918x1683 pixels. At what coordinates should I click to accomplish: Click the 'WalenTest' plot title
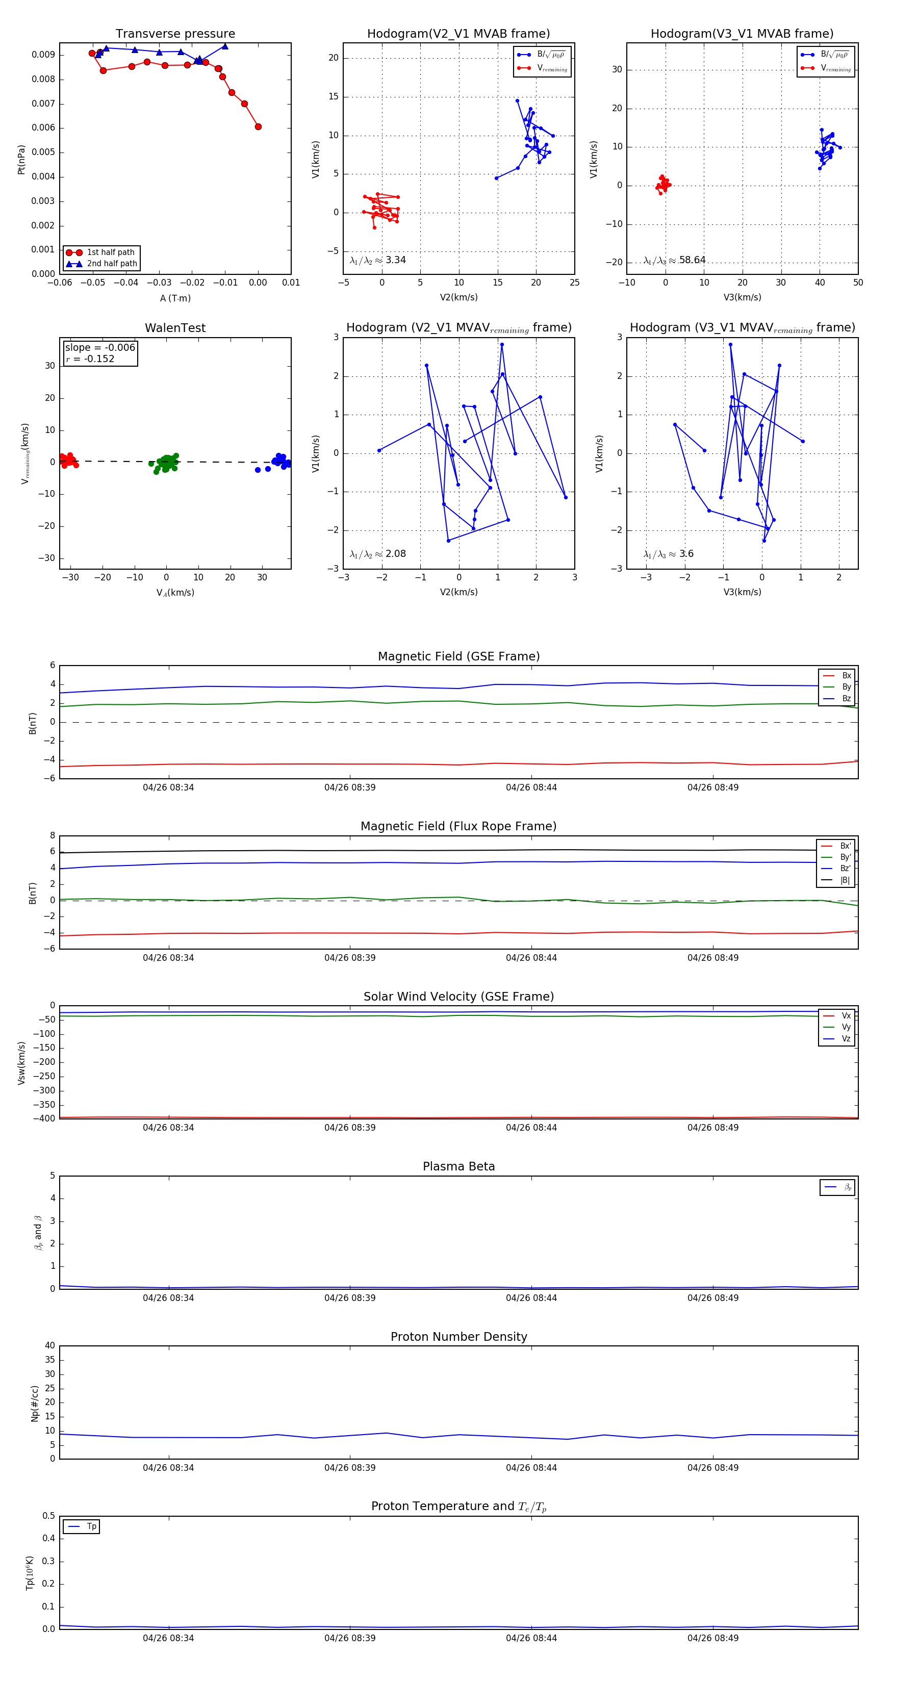pos(175,328)
